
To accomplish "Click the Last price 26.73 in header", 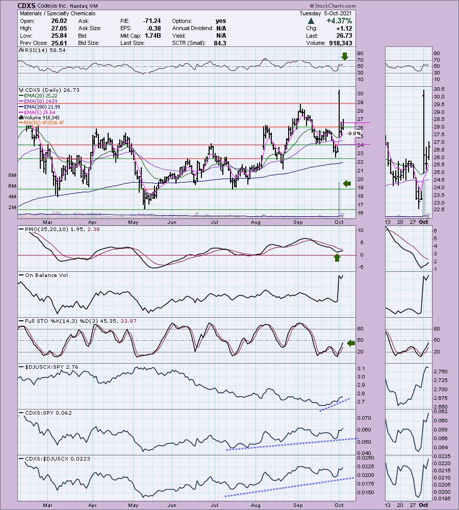I will tap(344, 36).
